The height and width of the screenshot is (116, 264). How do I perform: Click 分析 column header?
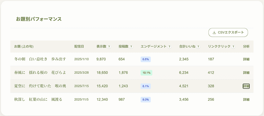246,47
